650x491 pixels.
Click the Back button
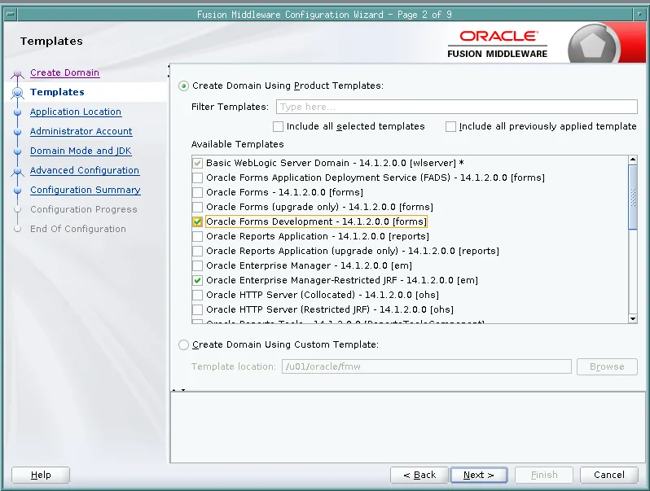coord(419,475)
